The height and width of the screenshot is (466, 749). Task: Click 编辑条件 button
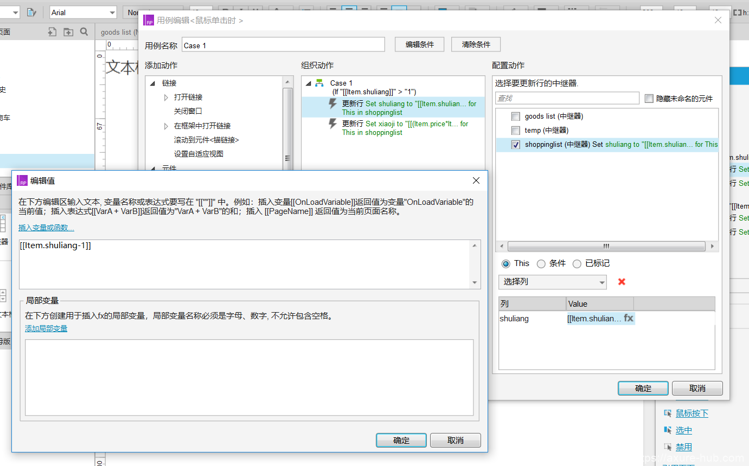tap(420, 44)
